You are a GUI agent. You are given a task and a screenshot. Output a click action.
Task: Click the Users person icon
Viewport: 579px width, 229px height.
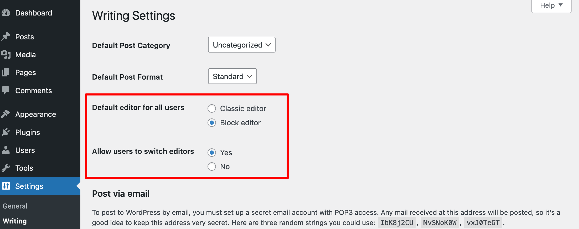6,150
